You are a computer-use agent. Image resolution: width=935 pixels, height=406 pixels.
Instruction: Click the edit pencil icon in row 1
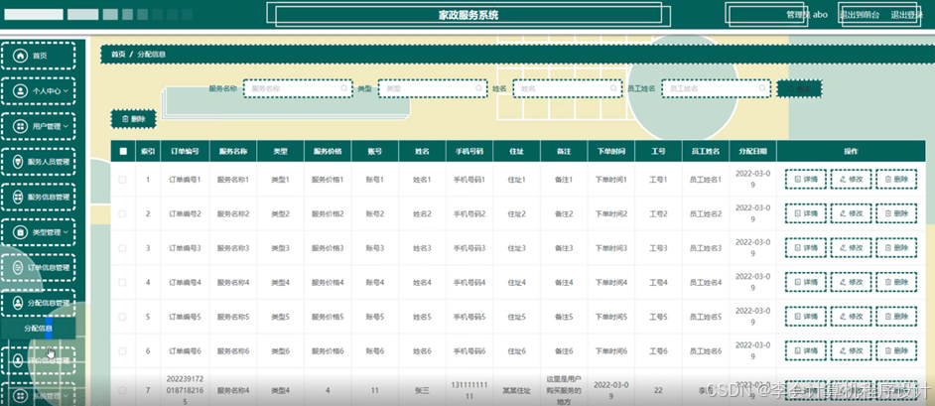843,180
